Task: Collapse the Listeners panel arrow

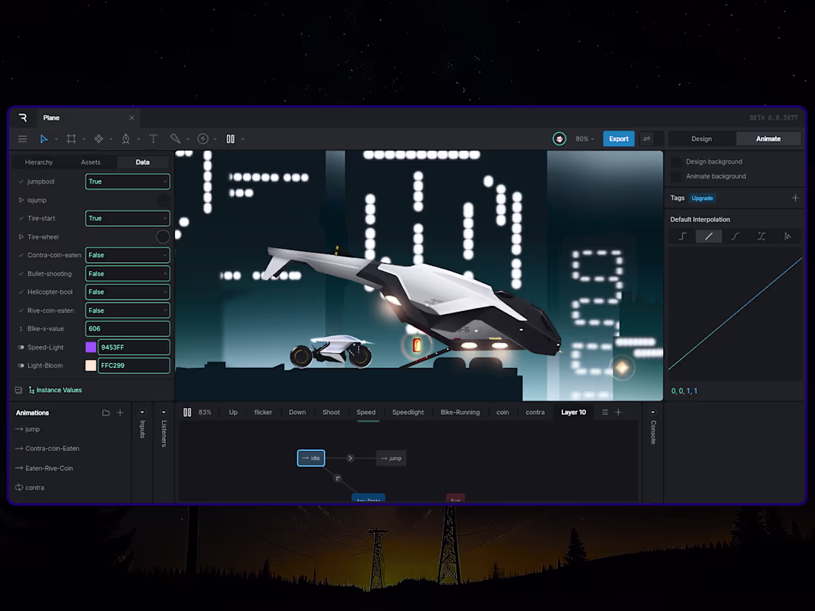Action: point(164,413)
